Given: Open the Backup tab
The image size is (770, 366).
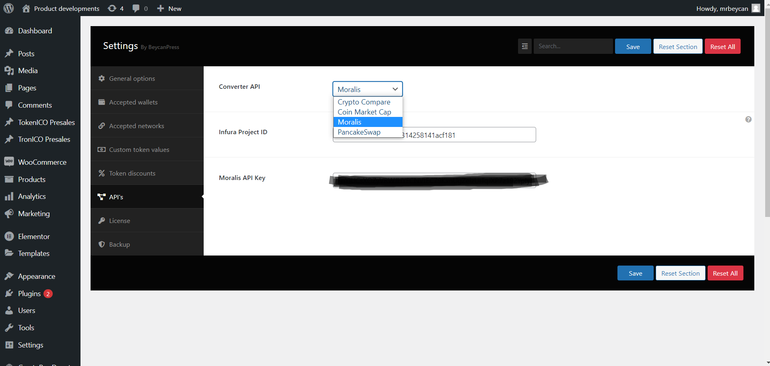Looking at the screenshot, I should 147,244.
